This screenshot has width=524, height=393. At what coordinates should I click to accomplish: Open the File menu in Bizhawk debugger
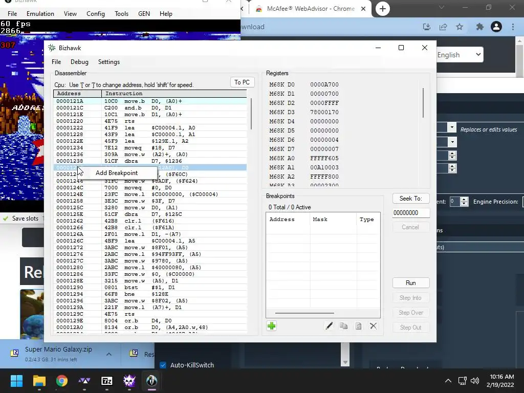(x=56, y=62)
